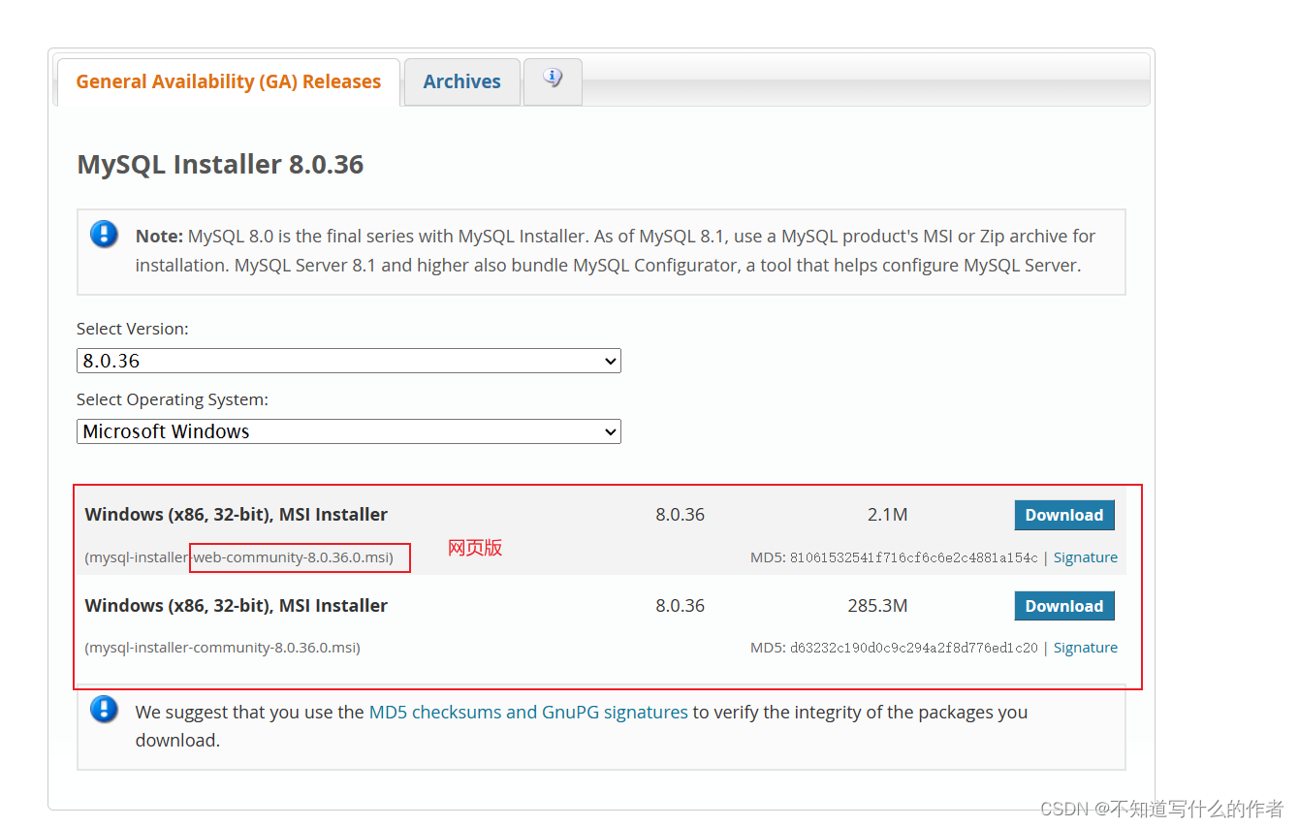Viewport: 1299px width, 827px height.
Task: Click the filename mysql-installer-community-8.0.36.0.msi
Action: click(x=223, y=648)
